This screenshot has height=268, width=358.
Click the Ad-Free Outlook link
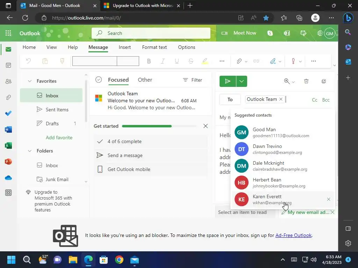click(x=293, y=236)
